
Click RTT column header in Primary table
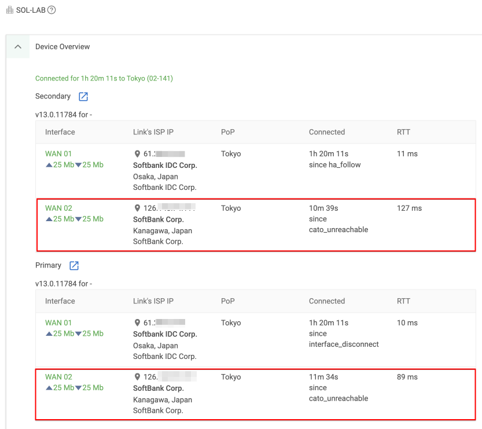(403, 301)
